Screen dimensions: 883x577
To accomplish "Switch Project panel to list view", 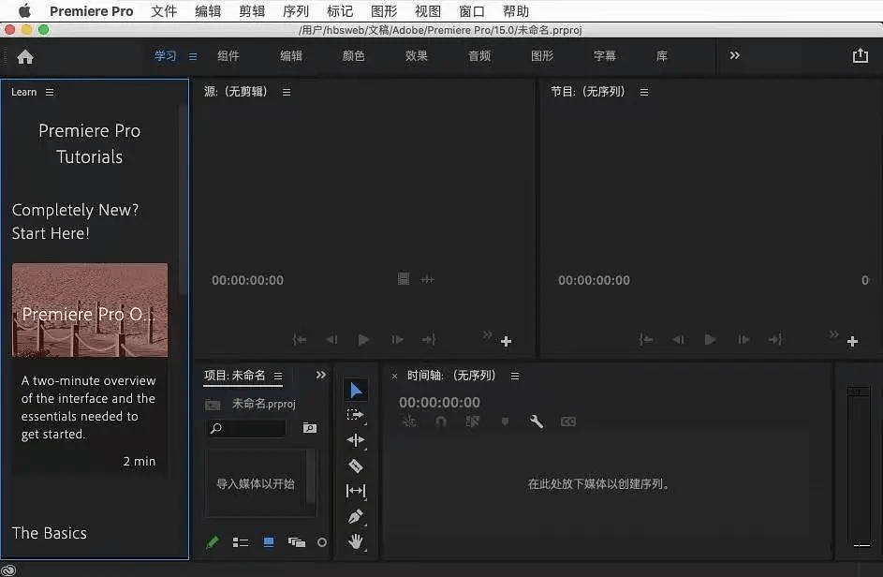I will click(x=241, y=542).
